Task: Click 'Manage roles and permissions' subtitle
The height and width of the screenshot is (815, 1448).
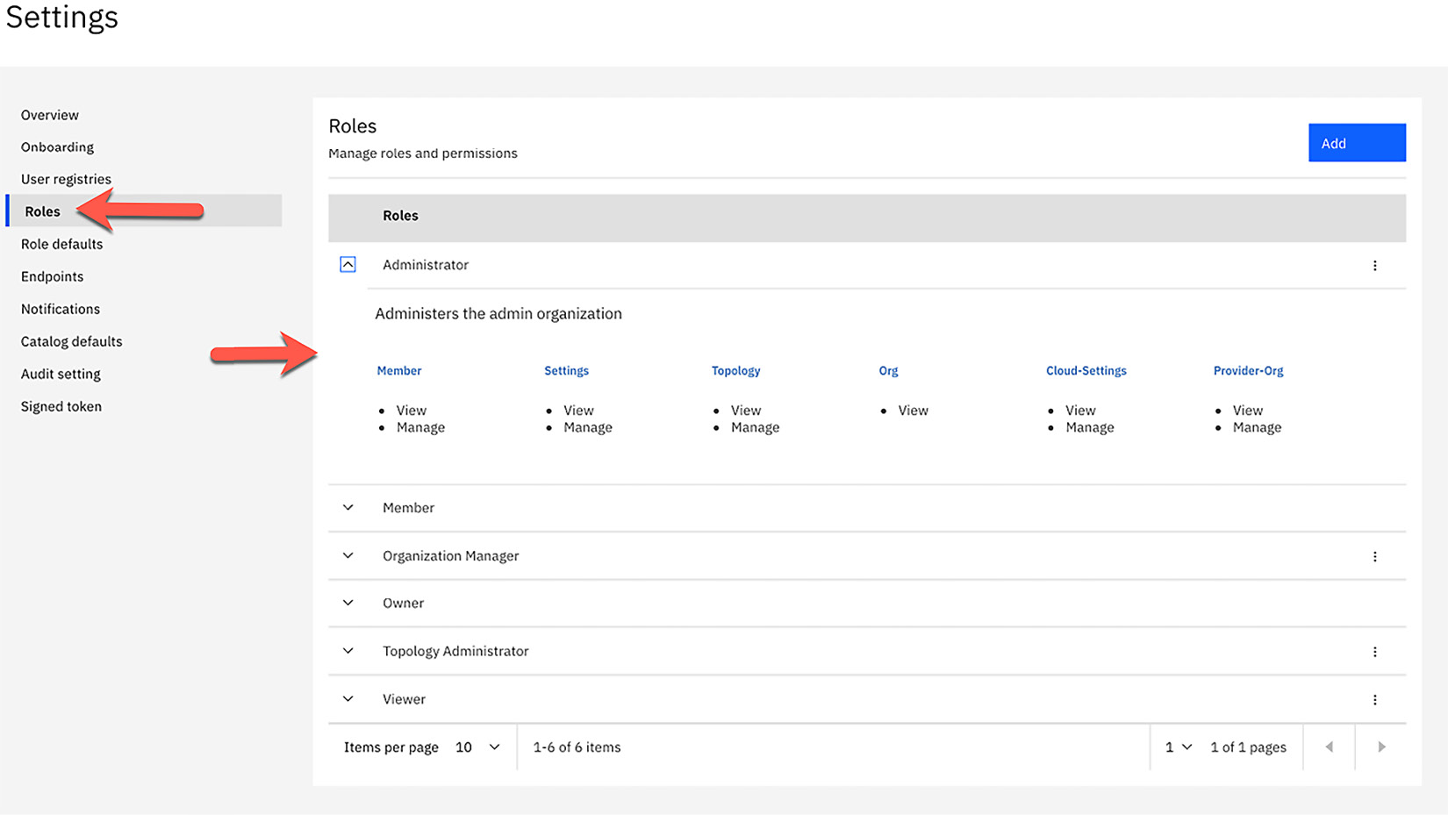Action: click(x=423, y=154)
